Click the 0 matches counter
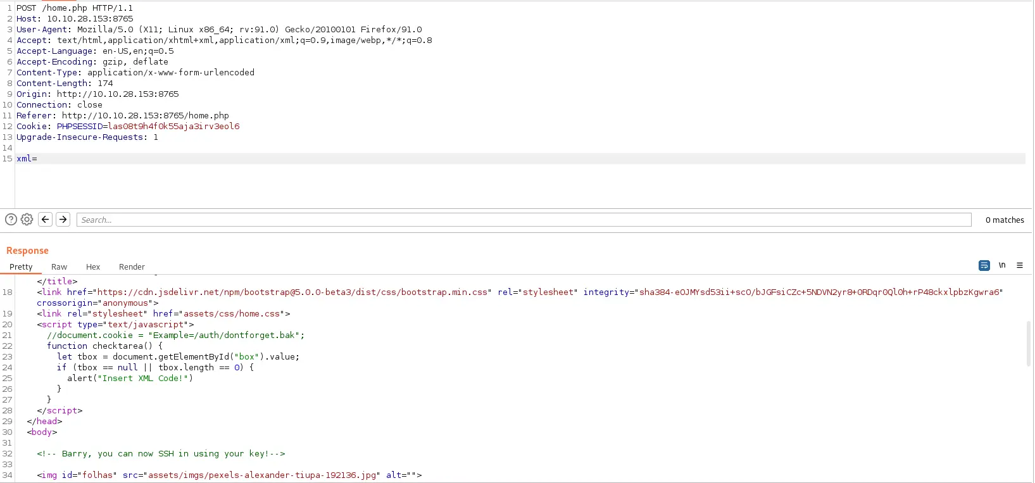Viewport: 1035px width, 483px height. pyautogui.click(x=1005, y=220)
